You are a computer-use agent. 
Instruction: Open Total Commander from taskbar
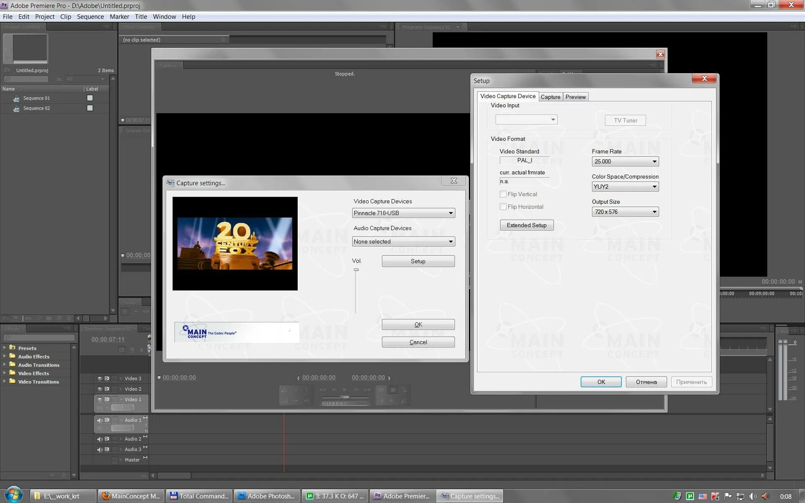(199, 496)
